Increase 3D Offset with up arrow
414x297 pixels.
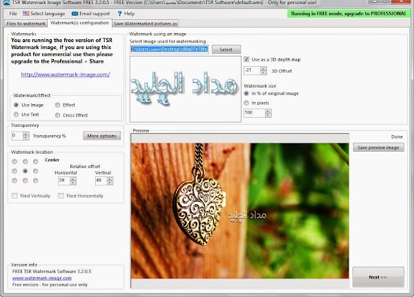pyautogui.click(x=264, y=69)
